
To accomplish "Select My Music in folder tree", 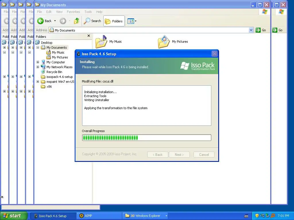I will [x=58, y=52].
